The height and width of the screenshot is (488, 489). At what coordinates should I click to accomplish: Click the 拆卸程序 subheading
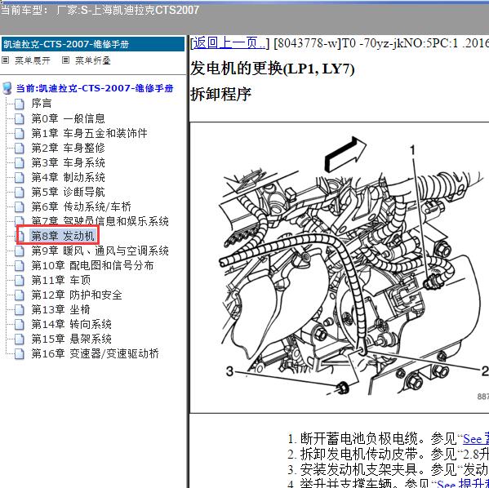tap(220, 94)
